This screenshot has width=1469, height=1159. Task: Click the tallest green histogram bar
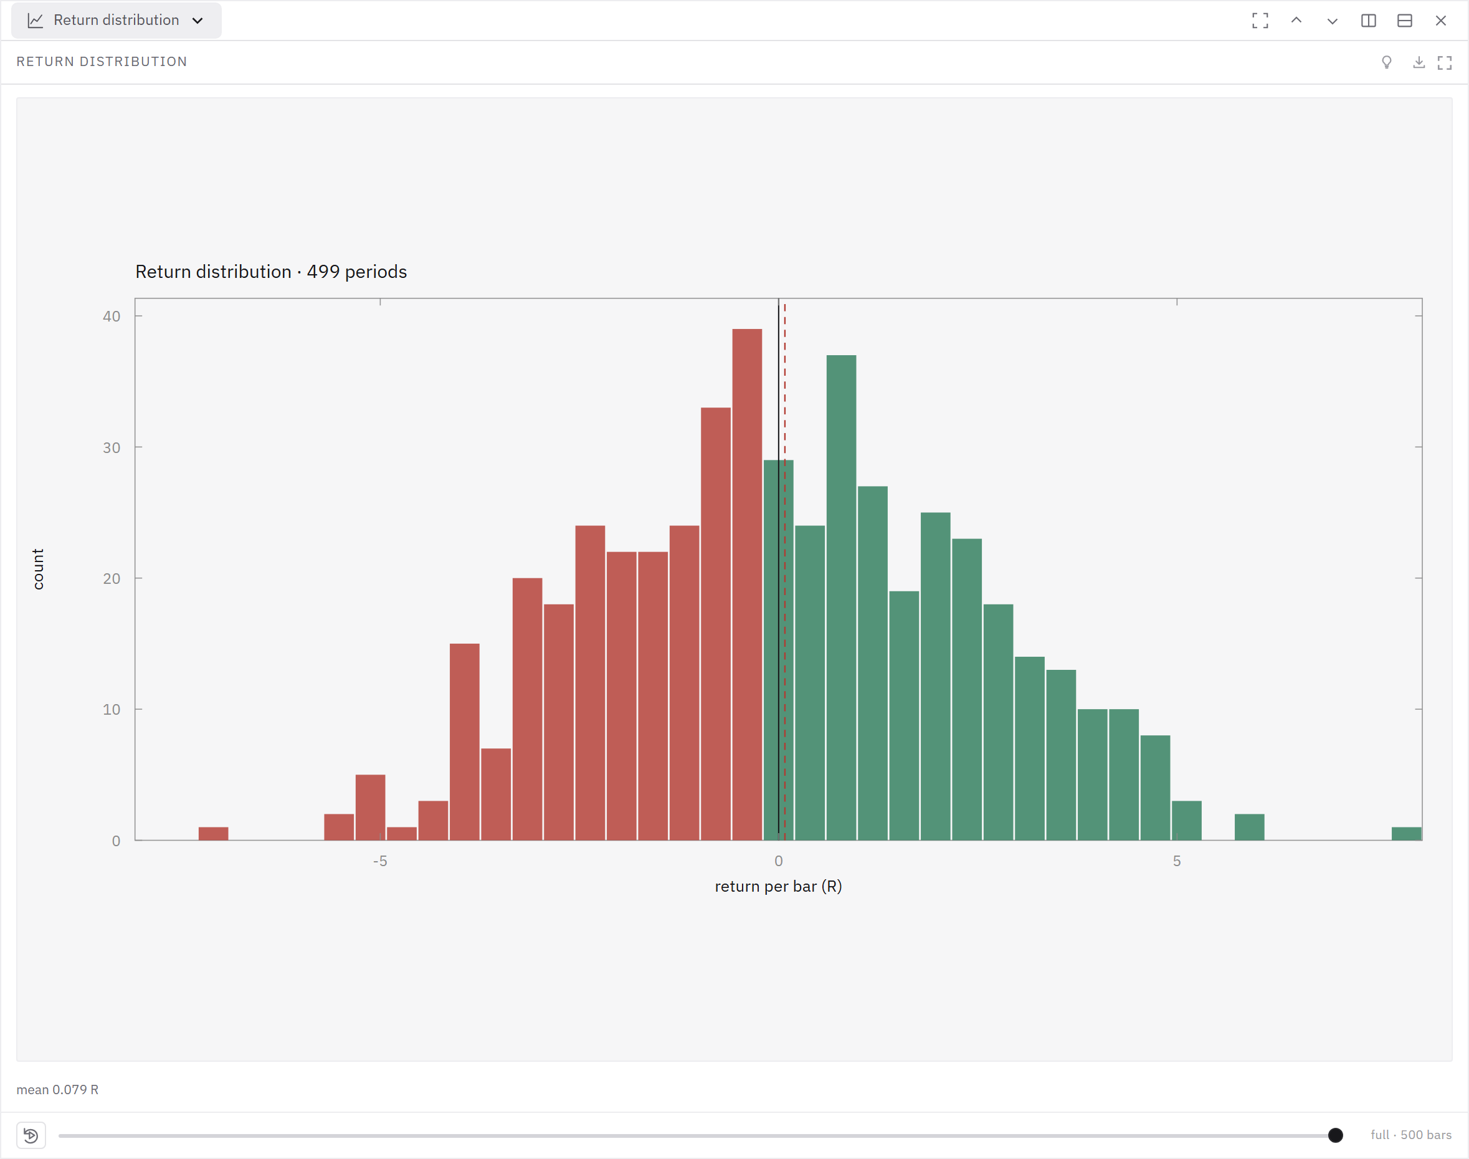pos(842,597)
